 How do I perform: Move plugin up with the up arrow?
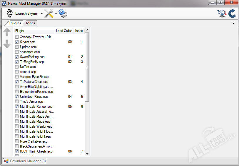[7, 32]
